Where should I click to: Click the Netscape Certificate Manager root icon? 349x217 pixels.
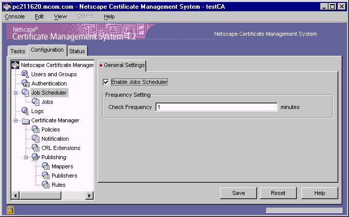click(15, 65)
